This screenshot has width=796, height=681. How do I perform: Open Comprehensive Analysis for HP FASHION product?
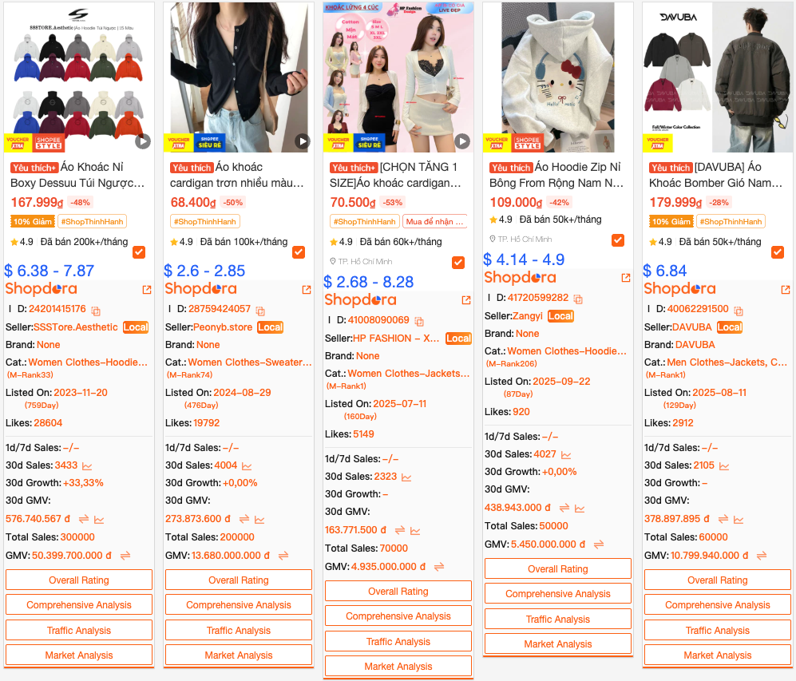[x=398, y=616]
